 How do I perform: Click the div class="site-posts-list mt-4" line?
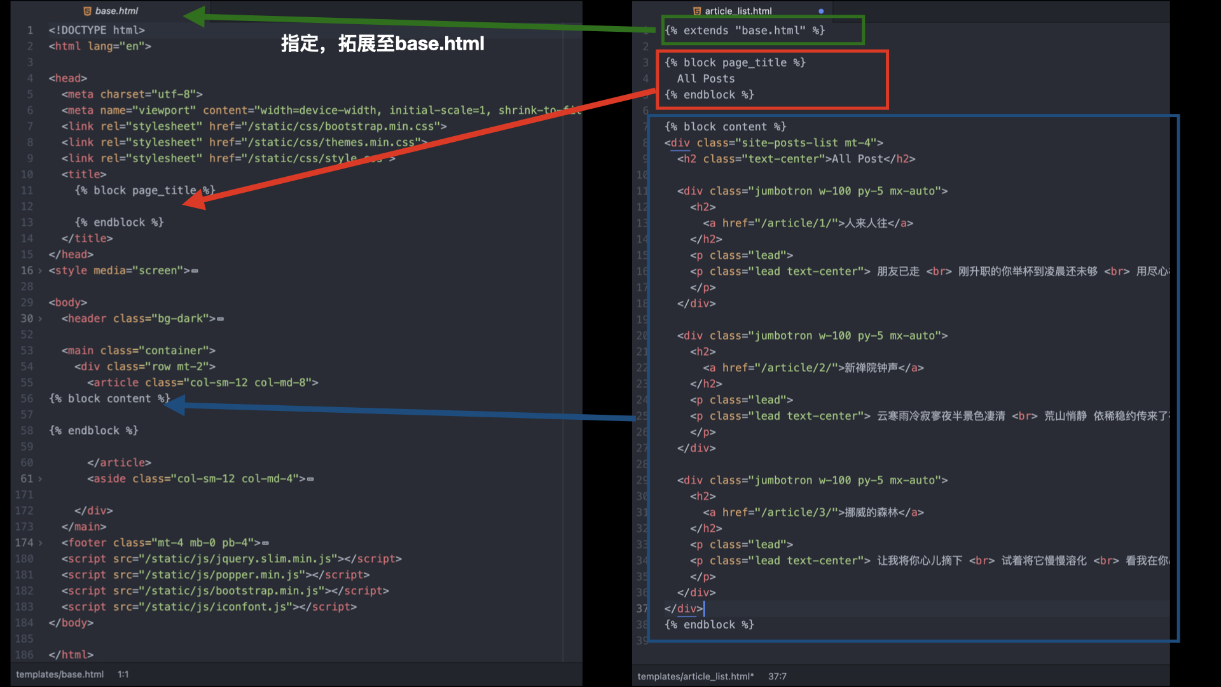pyautogui.click(x=774, y=142)
